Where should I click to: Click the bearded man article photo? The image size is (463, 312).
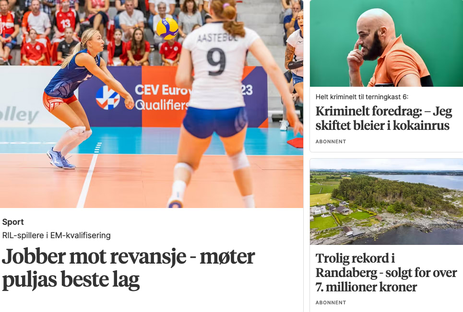[x=386, y=43]
